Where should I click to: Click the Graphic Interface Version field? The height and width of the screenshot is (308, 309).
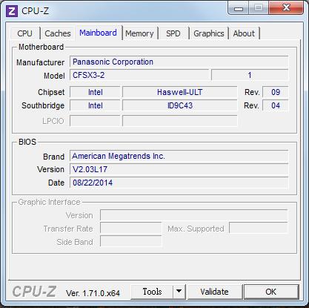tap(194, 215)
